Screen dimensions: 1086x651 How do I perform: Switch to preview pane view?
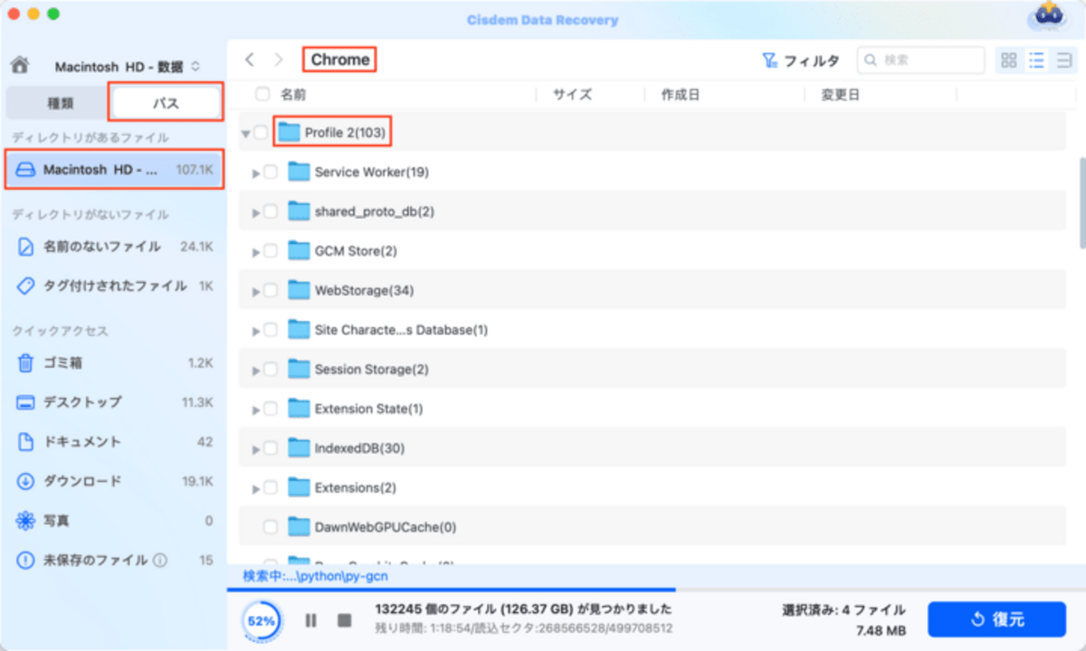(1062, 61)
